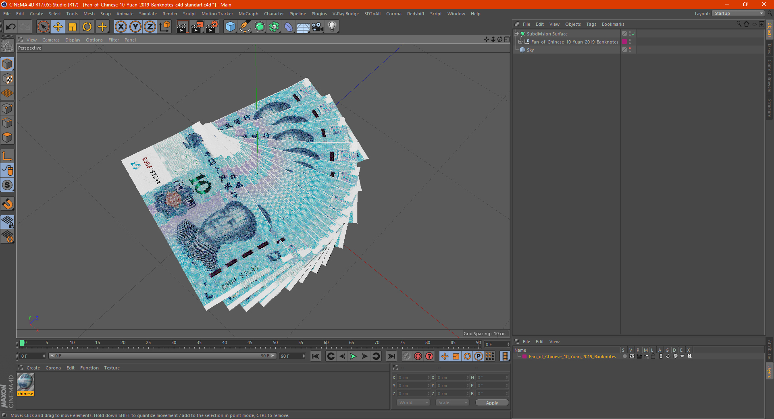Add a Light object
Screen dimensions: 774x419
point(332,27)
